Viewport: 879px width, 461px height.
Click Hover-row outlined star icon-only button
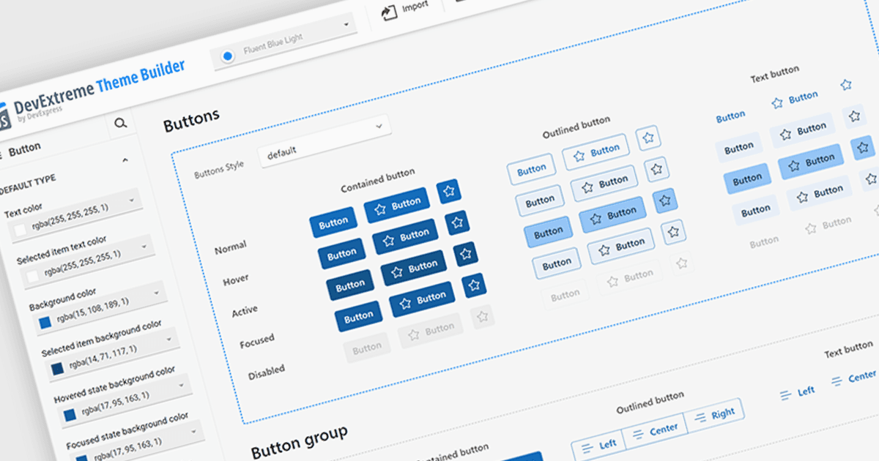[657, 168]
